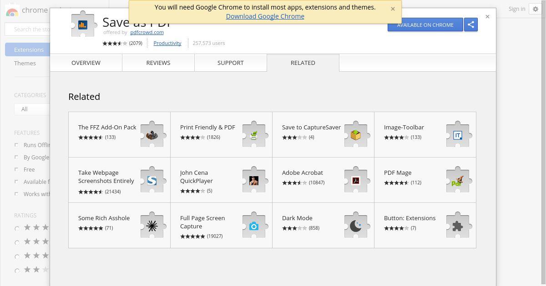
Task: Open the All categories dropdown
Action: 32,109
